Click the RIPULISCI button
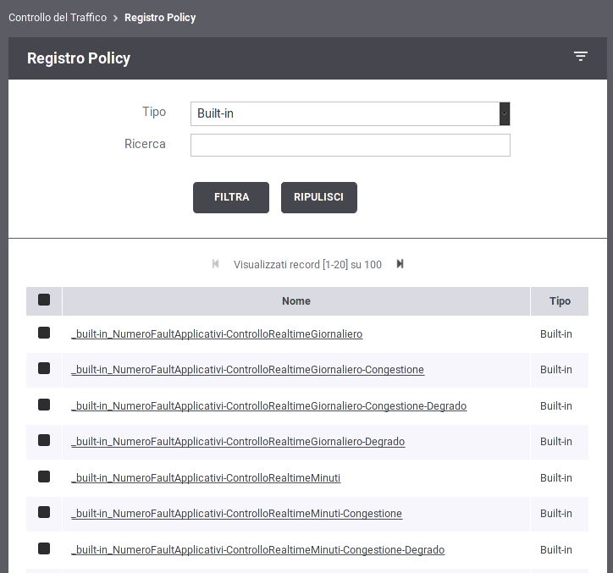Screen dimensions: 613x573 tap(318, 197)
